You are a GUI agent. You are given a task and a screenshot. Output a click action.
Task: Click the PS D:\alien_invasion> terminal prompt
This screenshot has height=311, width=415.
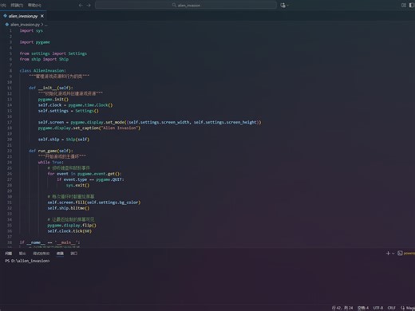(x=27, y=261)
